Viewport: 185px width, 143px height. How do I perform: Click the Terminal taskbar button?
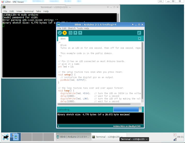pos(109,137)
